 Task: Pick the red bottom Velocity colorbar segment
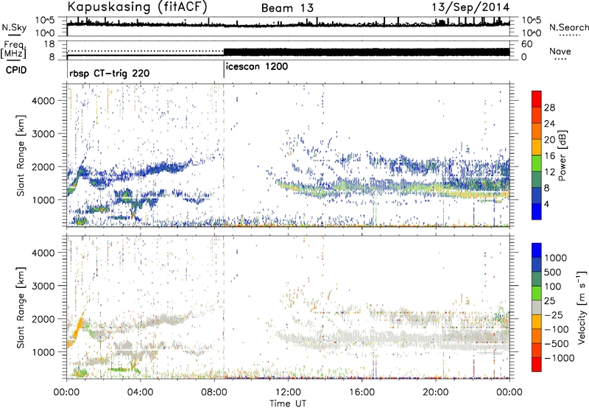tap(537, 365)
